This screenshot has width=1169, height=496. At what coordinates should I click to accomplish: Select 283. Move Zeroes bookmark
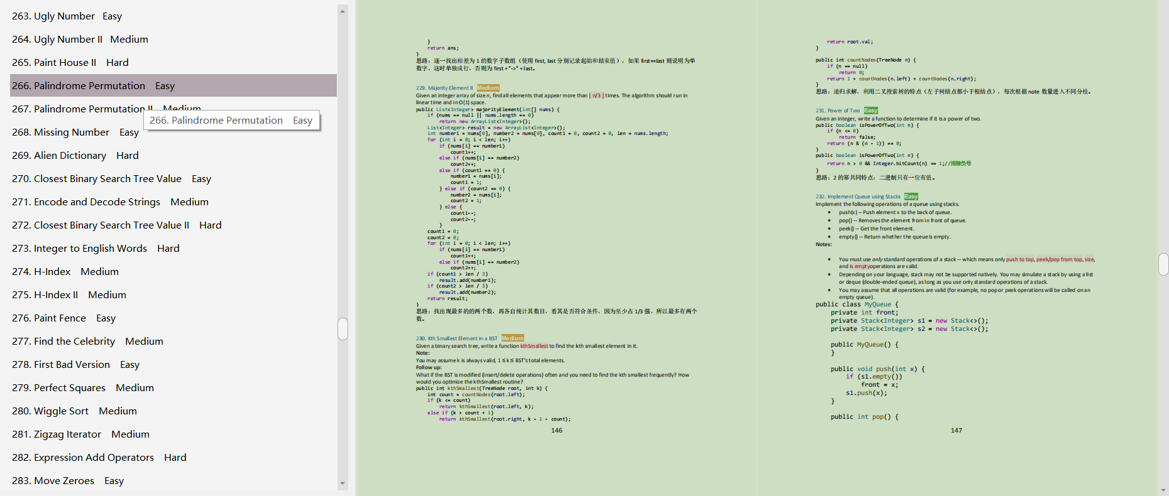pyautogui.click(x=68, y=481)
